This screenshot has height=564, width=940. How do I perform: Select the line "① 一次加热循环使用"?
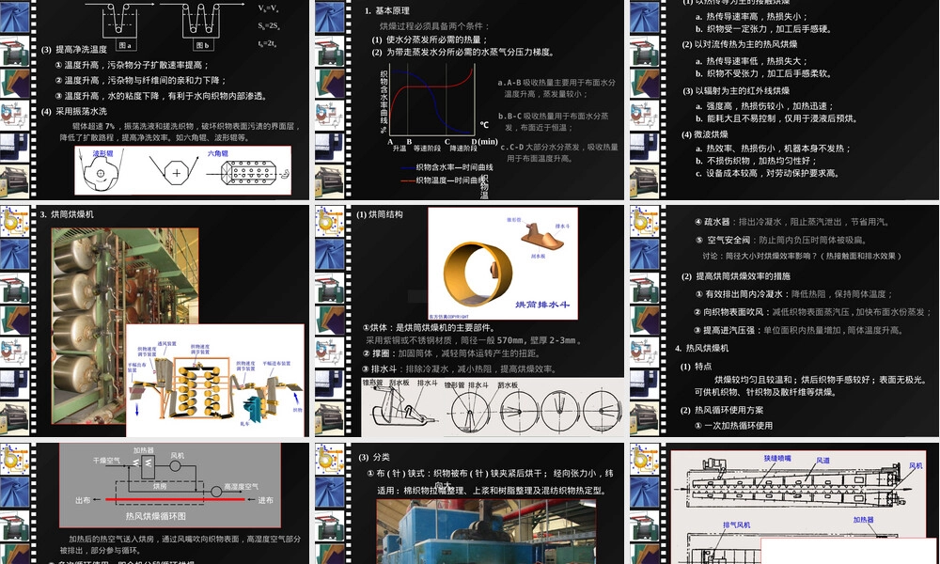734,426
